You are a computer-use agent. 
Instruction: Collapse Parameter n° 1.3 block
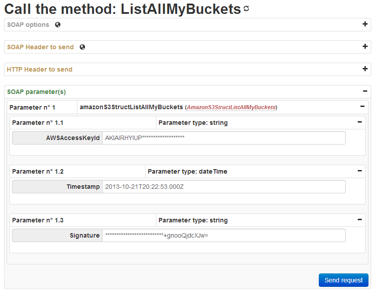tap(360, 220)
